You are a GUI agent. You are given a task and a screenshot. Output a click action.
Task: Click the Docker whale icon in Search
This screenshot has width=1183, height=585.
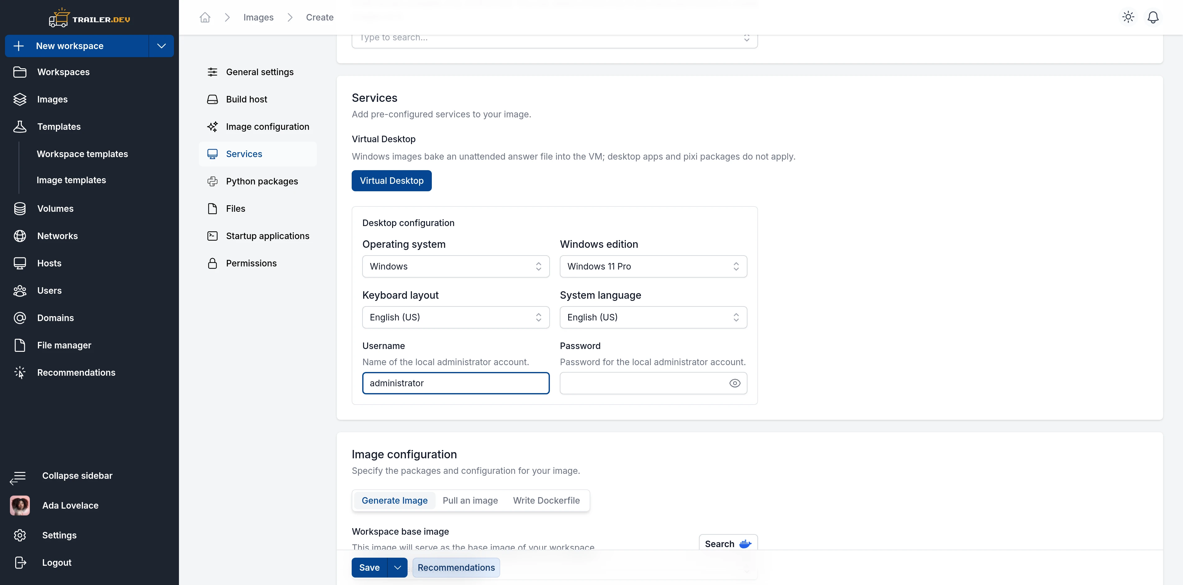[x=745, y=544]
